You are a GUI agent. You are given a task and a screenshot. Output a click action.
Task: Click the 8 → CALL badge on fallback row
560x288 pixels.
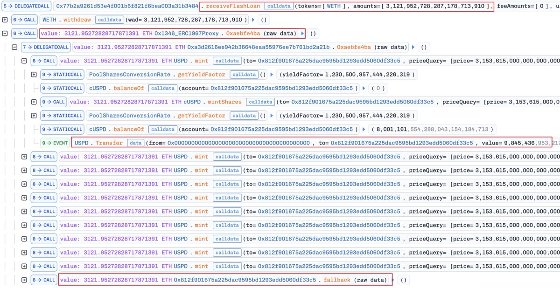(43, 280)
